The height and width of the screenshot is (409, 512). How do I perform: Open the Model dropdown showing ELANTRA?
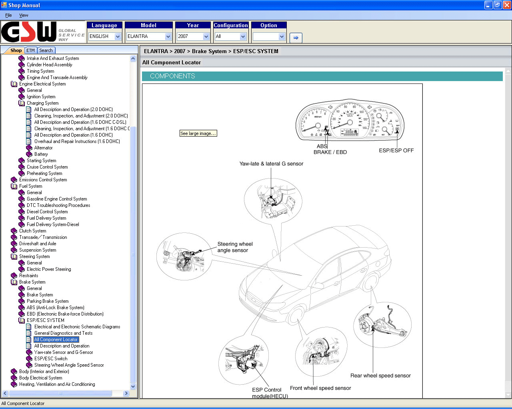click(168, 36)
